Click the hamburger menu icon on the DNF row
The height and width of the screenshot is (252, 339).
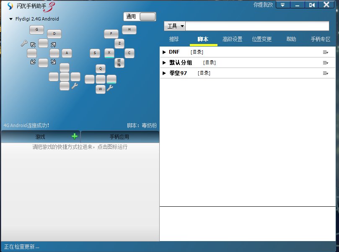point(326,52)
